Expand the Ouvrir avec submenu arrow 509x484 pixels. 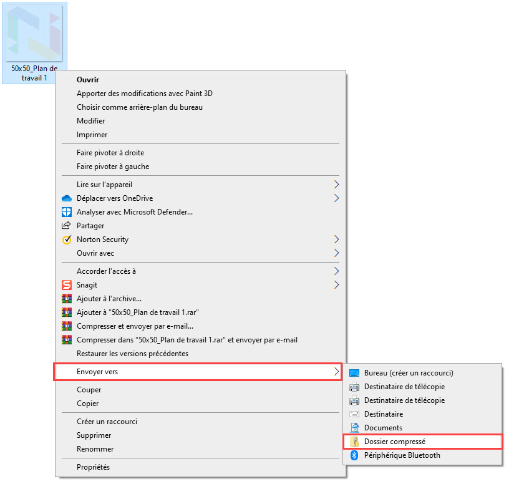pos(336,253)
